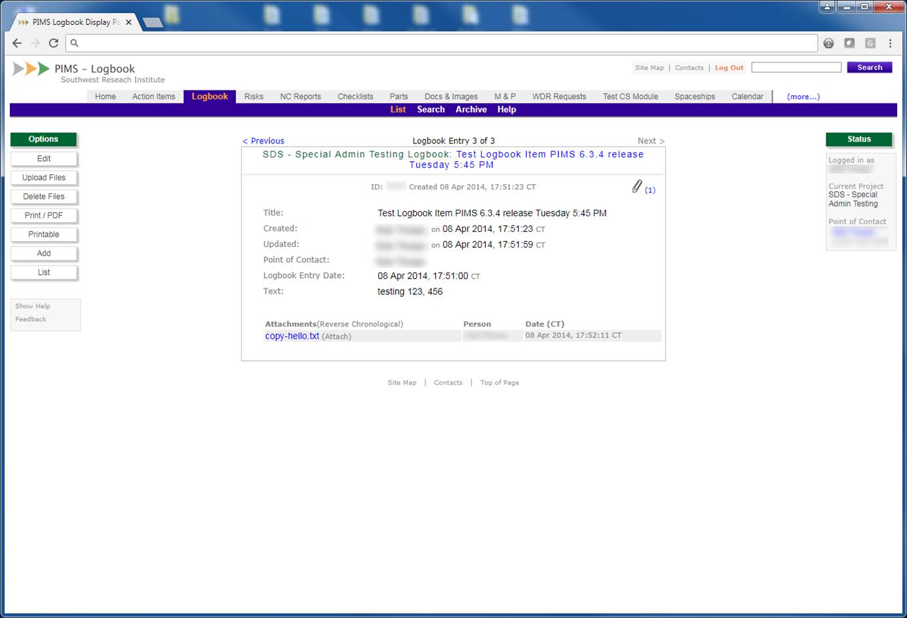This screenshot has height=618, width=907.
Task: Click the PIMS three-arrow logo
Action: coord(31,69)
